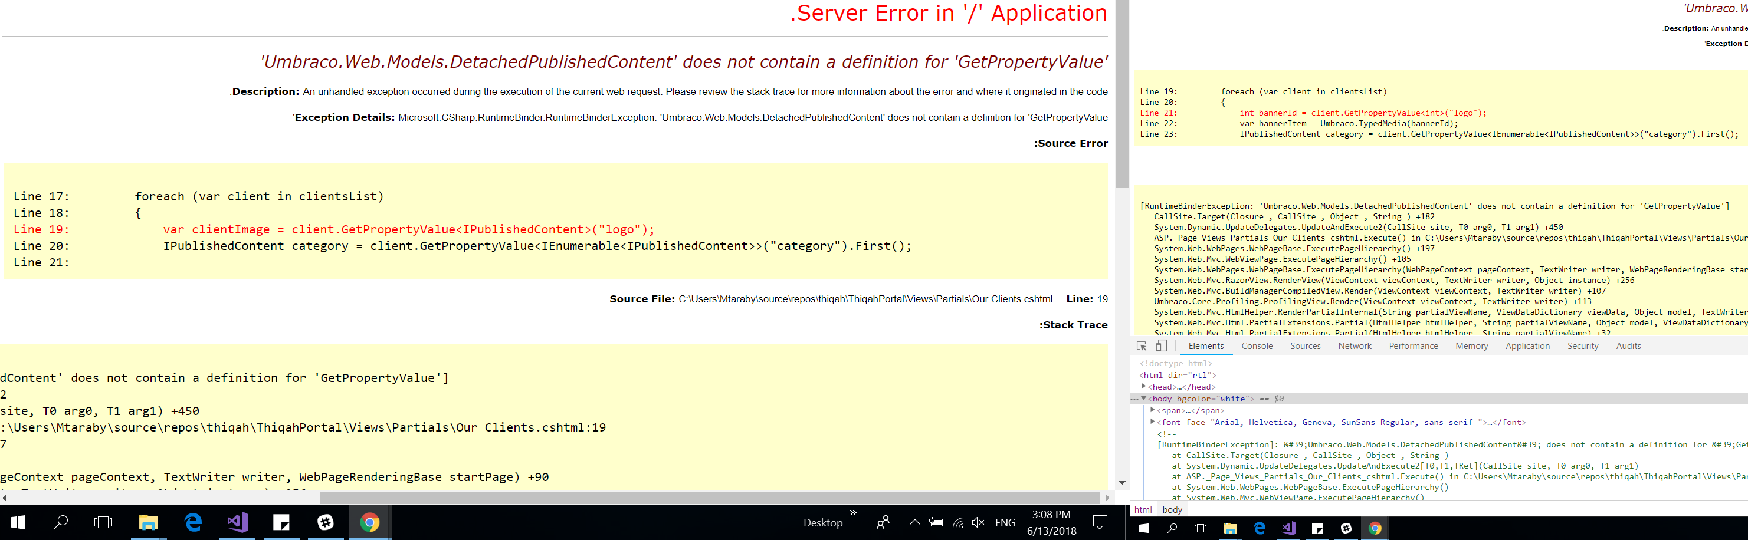This screenshot has height=540, width=1748.
Task: Click the vertical scrollbar thumb on the error page
Action: (1122, 94)
